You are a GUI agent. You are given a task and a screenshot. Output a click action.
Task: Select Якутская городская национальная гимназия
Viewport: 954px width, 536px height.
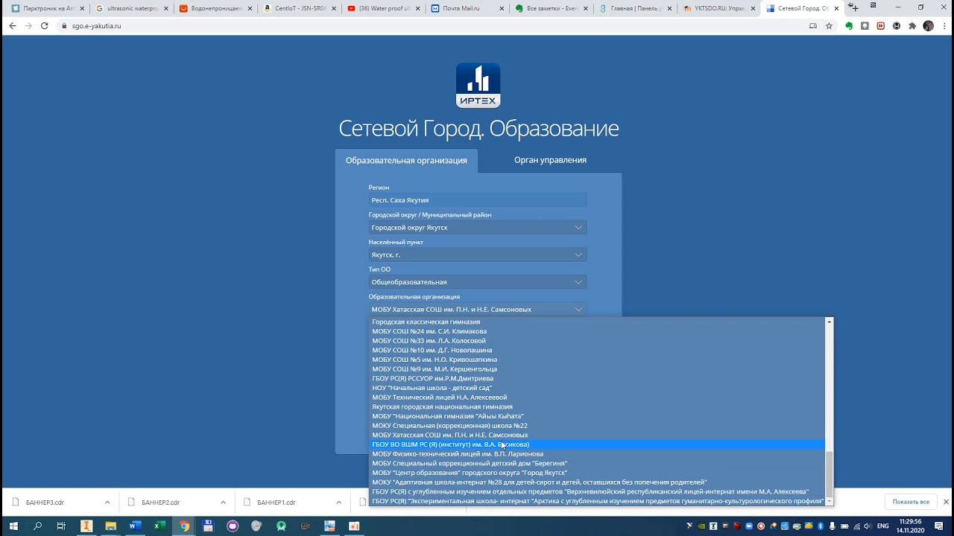[598, 406]
